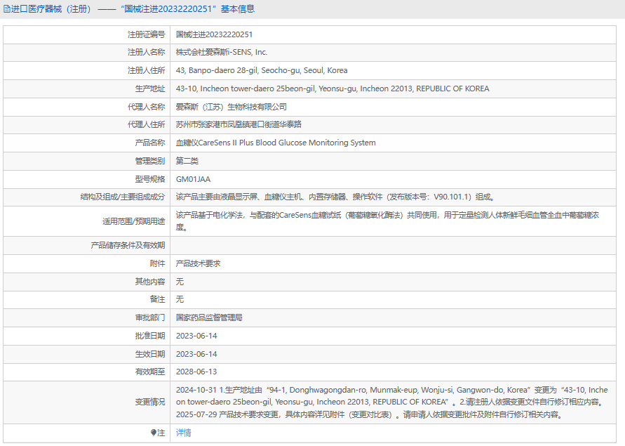Image resolution: width=625 pixels, height=446 pixels.
Task: Select the approval department 国家药品监督管理局 cell
Action: click(x=209, y=317)
